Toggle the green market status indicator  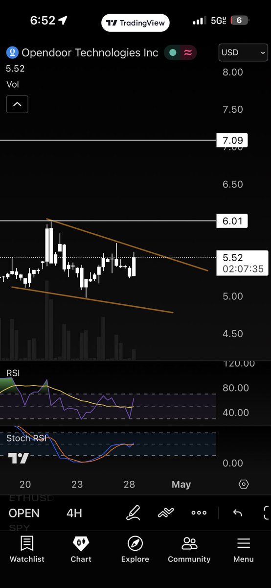click(x=172, y=52)
